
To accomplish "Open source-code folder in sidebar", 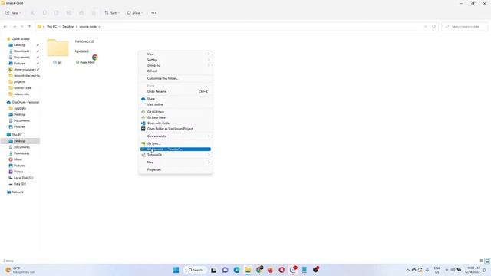I will (22, 88).
